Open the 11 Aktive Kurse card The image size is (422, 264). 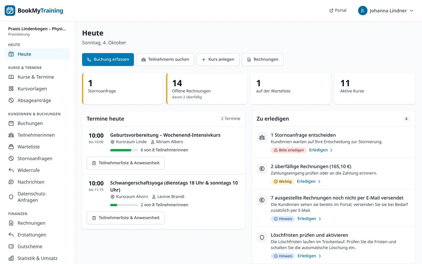point(375,89)
